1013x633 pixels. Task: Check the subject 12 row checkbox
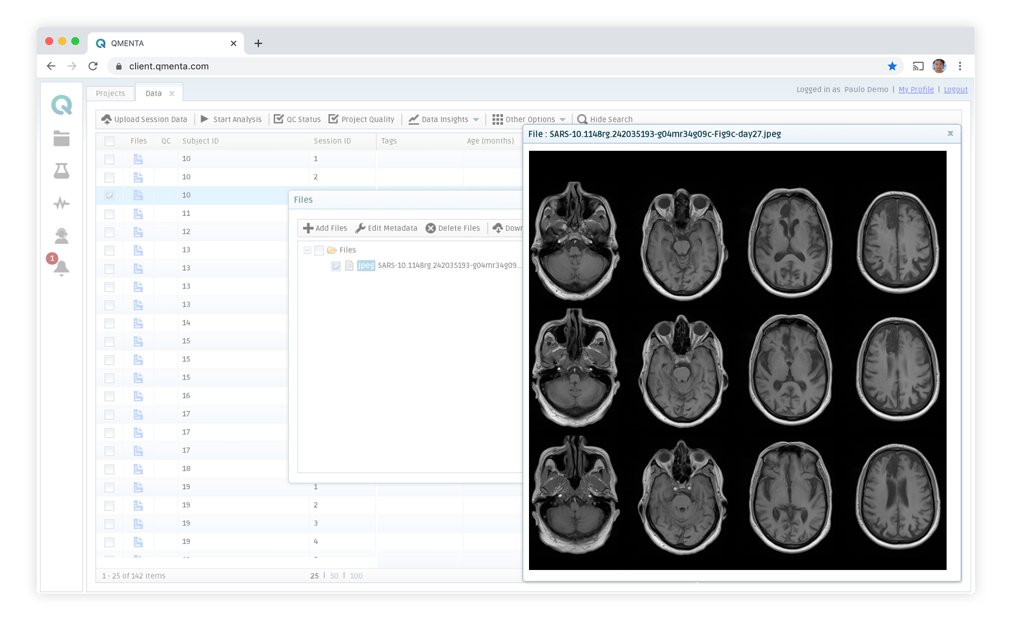pos(109,232)
